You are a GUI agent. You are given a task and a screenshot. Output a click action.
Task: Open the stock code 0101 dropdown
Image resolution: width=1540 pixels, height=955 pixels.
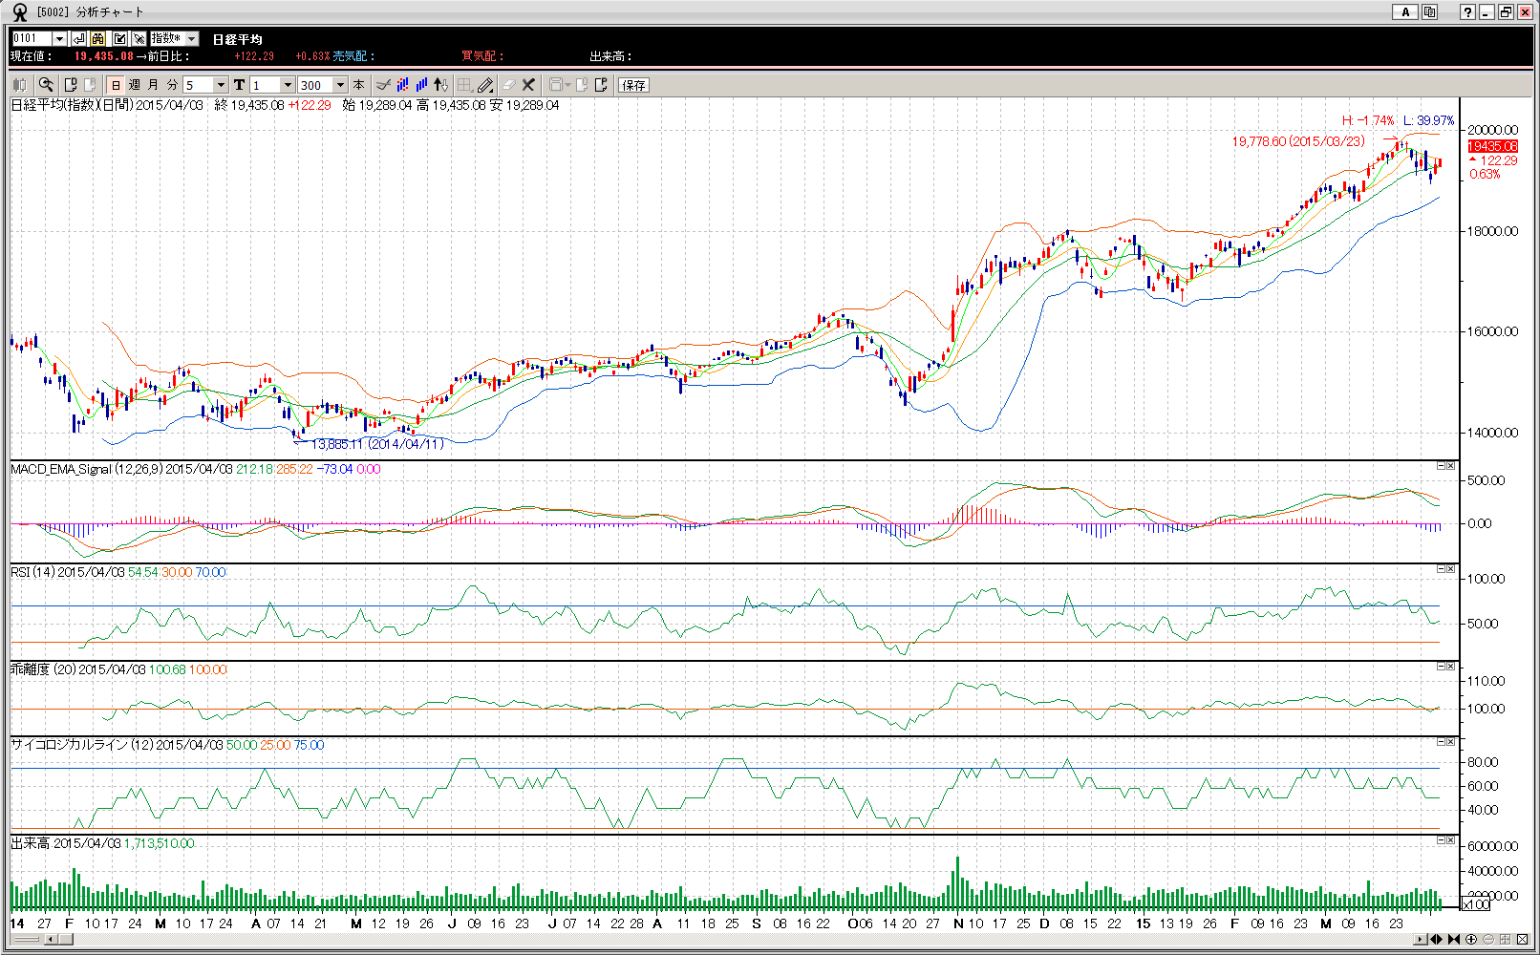point(59,38)
